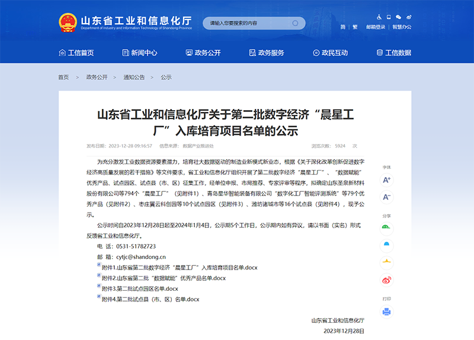474x340 pixels.
Task: Click the email address cytjc@shandong.cn
Action: (141, 257)
